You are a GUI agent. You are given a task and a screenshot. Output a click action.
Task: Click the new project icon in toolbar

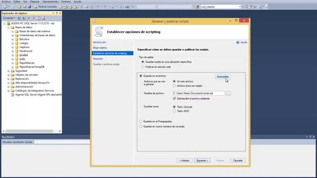click(5, 6)
